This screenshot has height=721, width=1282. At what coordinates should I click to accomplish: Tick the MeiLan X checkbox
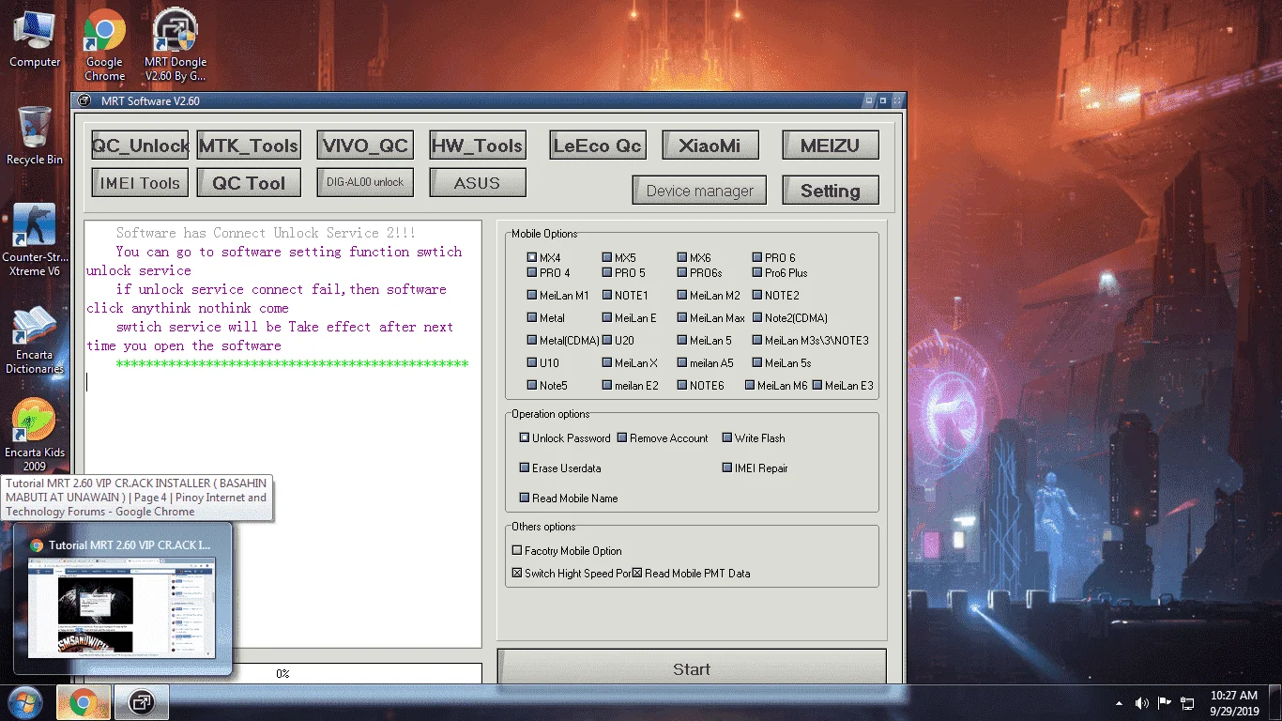pyautogui.click(x=607, y=362)
